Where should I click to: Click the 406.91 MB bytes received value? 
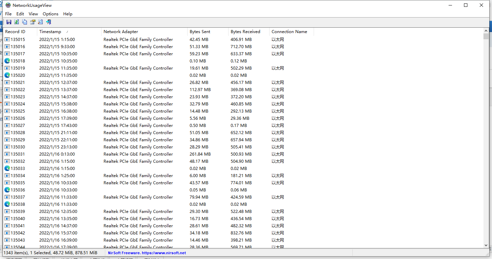[x=241, y=39]
